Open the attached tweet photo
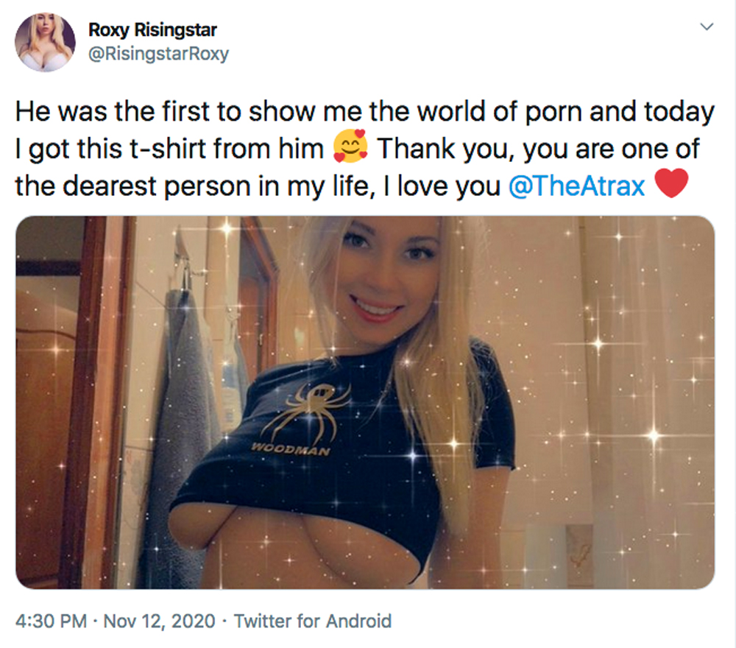Viewport: 736px width, 648px height. coord(365,402)
